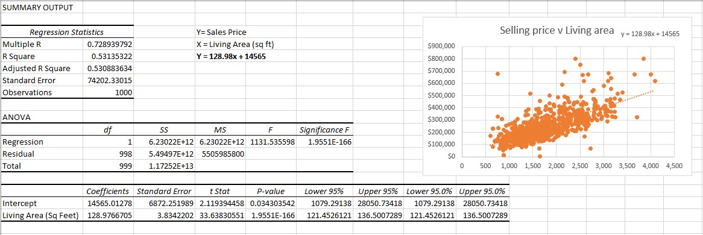Select Residual SS value 5.49497E+12
This screenshot has height=235, width=703.
[x=163, y=154]
